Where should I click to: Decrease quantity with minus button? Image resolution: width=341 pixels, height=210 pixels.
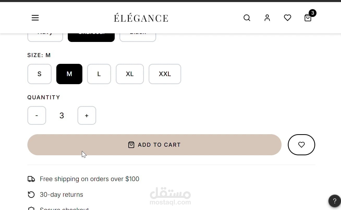tap(37, 115)
